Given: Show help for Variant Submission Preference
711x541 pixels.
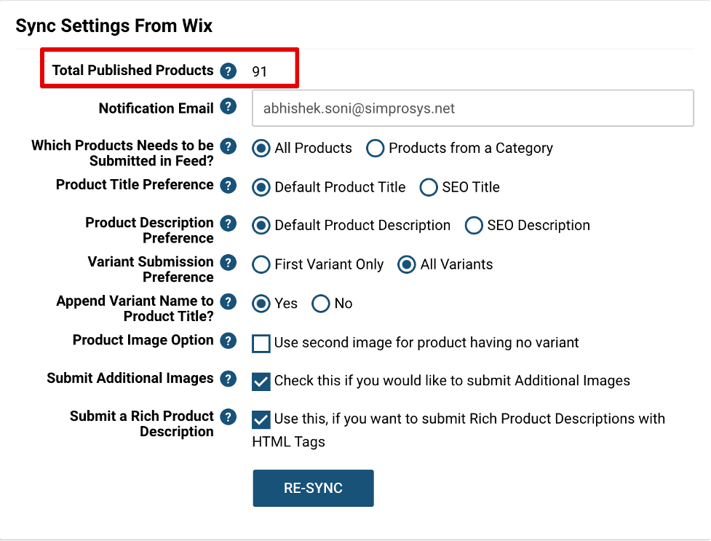Looking at the screenshot, I should pyautogui.click(x=228, y=262).
